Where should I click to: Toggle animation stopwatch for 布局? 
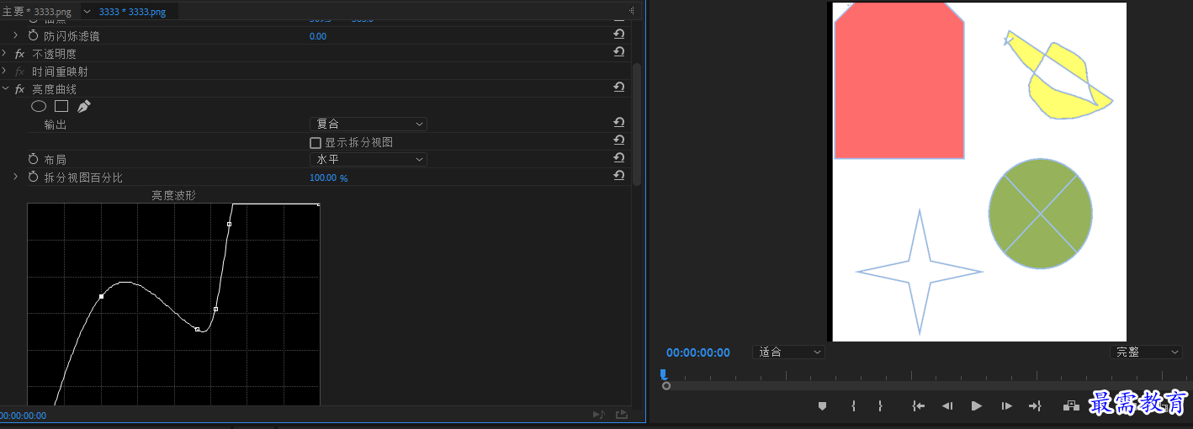[34, 159]
